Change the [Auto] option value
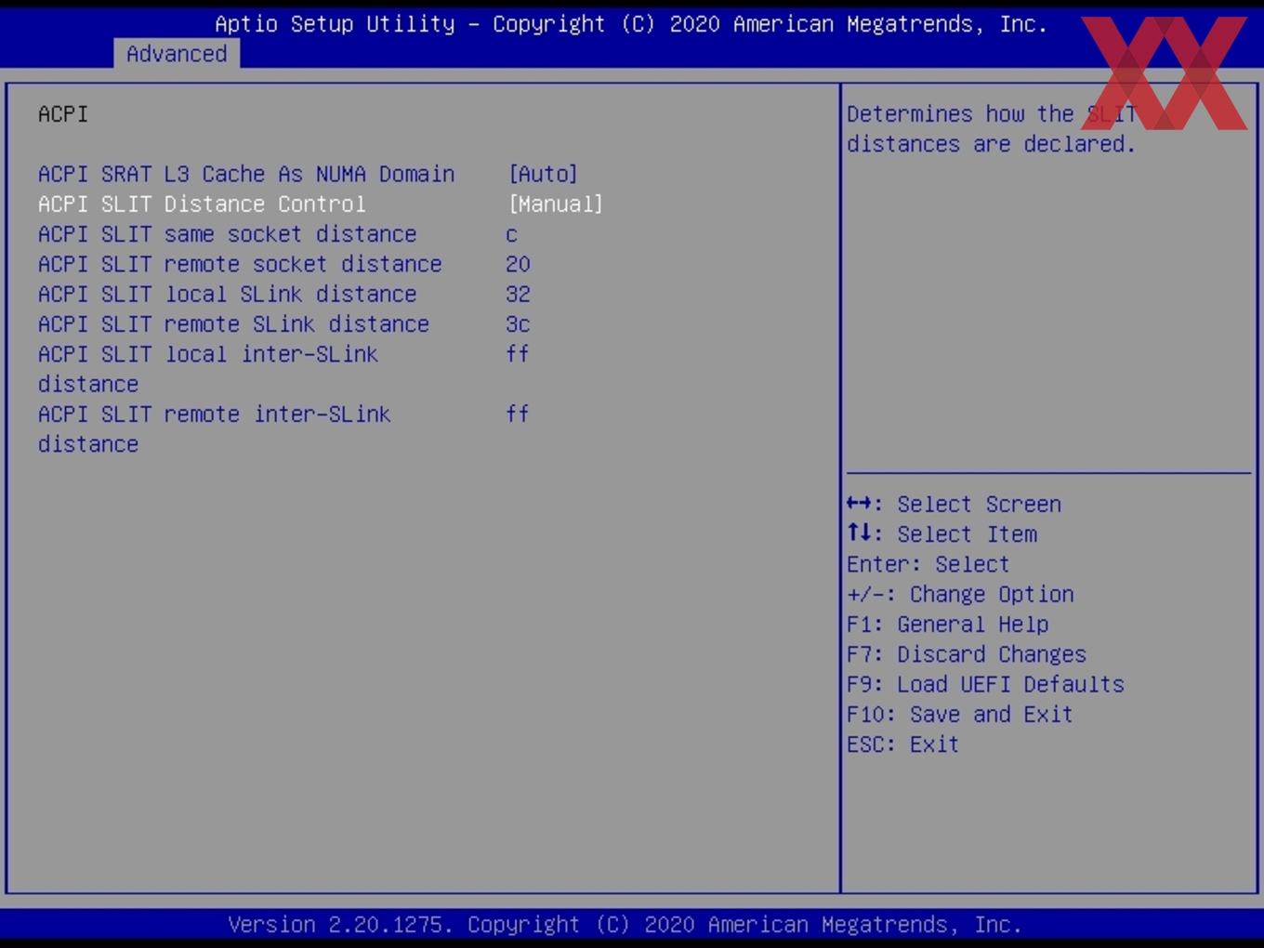This screenshot has height=948, width=1264. tap(543, 174)
